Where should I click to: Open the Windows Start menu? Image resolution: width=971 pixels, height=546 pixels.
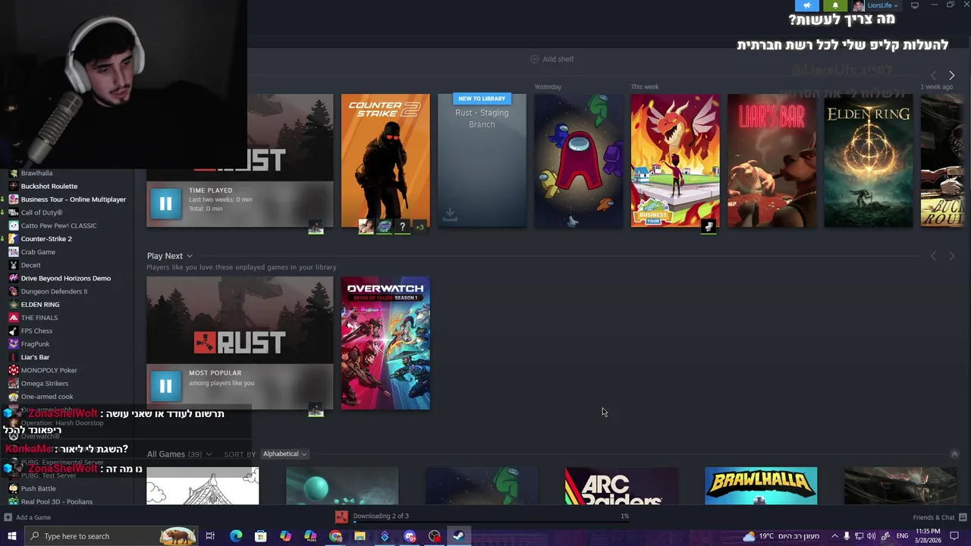point(11,536)
